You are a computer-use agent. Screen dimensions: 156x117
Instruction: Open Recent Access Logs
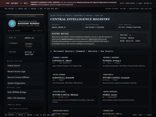(25, 71)
